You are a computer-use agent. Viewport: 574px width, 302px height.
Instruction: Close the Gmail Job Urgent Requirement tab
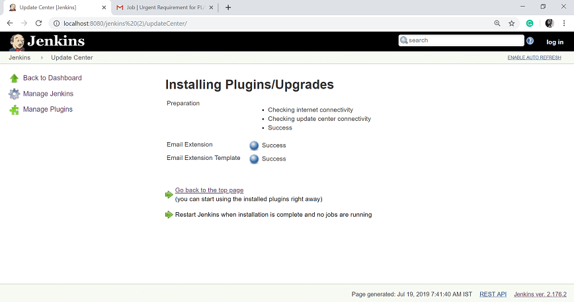click(x=211, y=7)
